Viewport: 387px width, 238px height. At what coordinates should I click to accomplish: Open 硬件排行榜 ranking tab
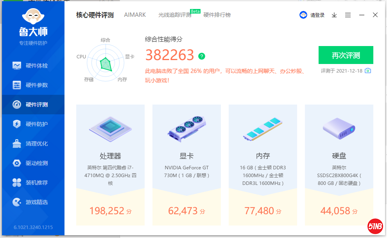pyautogui.click(x=217, y=15)
